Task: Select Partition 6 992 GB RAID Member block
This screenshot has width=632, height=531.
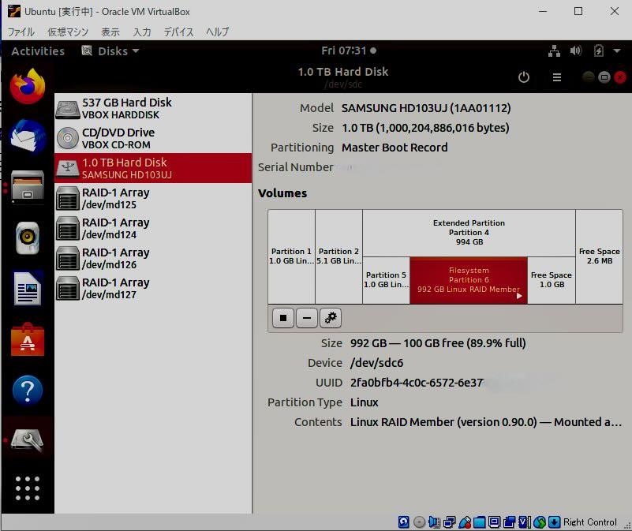Action: [x=469, y=280]
